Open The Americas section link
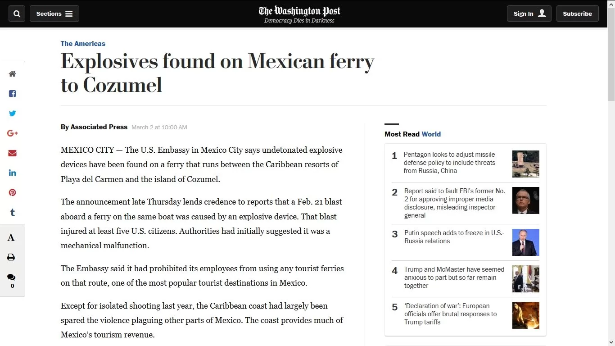Viewport: 615px width, 346px height. (83, 44)
